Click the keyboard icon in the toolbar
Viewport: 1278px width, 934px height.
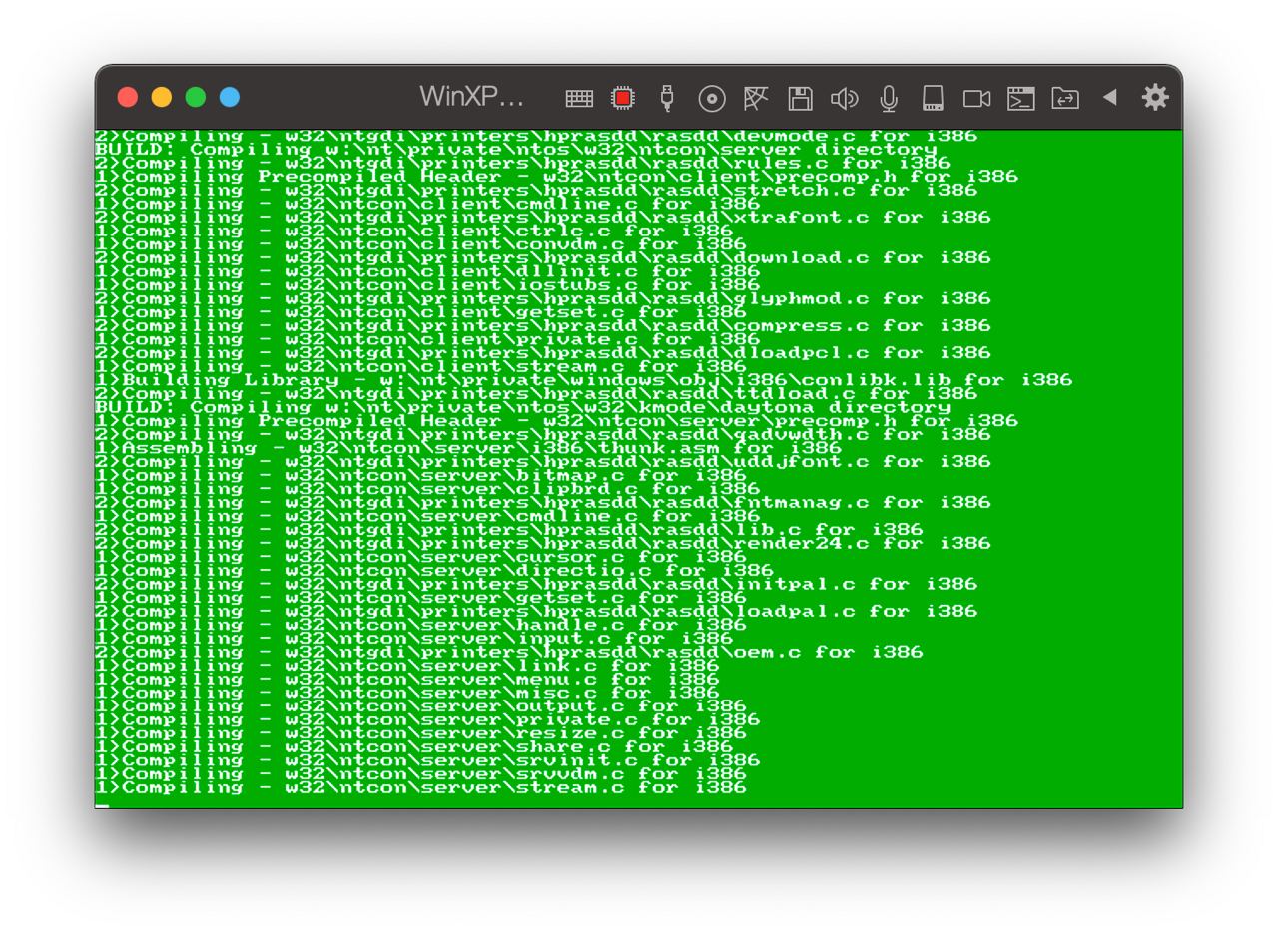(579, 98)
